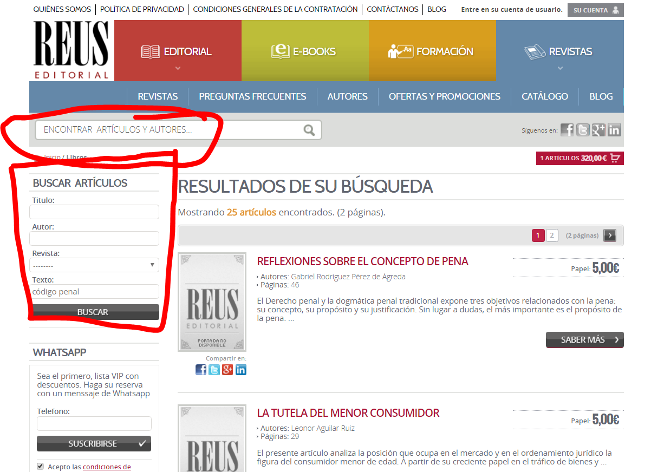Screen dimensions: 664x472
Task: Open Twitter from the Síguenos en icons
Action: coord(583,130)
